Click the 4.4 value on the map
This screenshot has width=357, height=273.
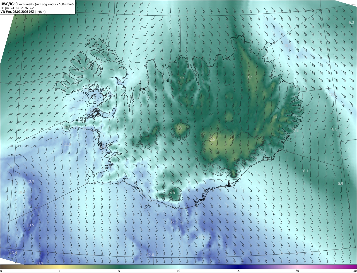pos(182,78)
